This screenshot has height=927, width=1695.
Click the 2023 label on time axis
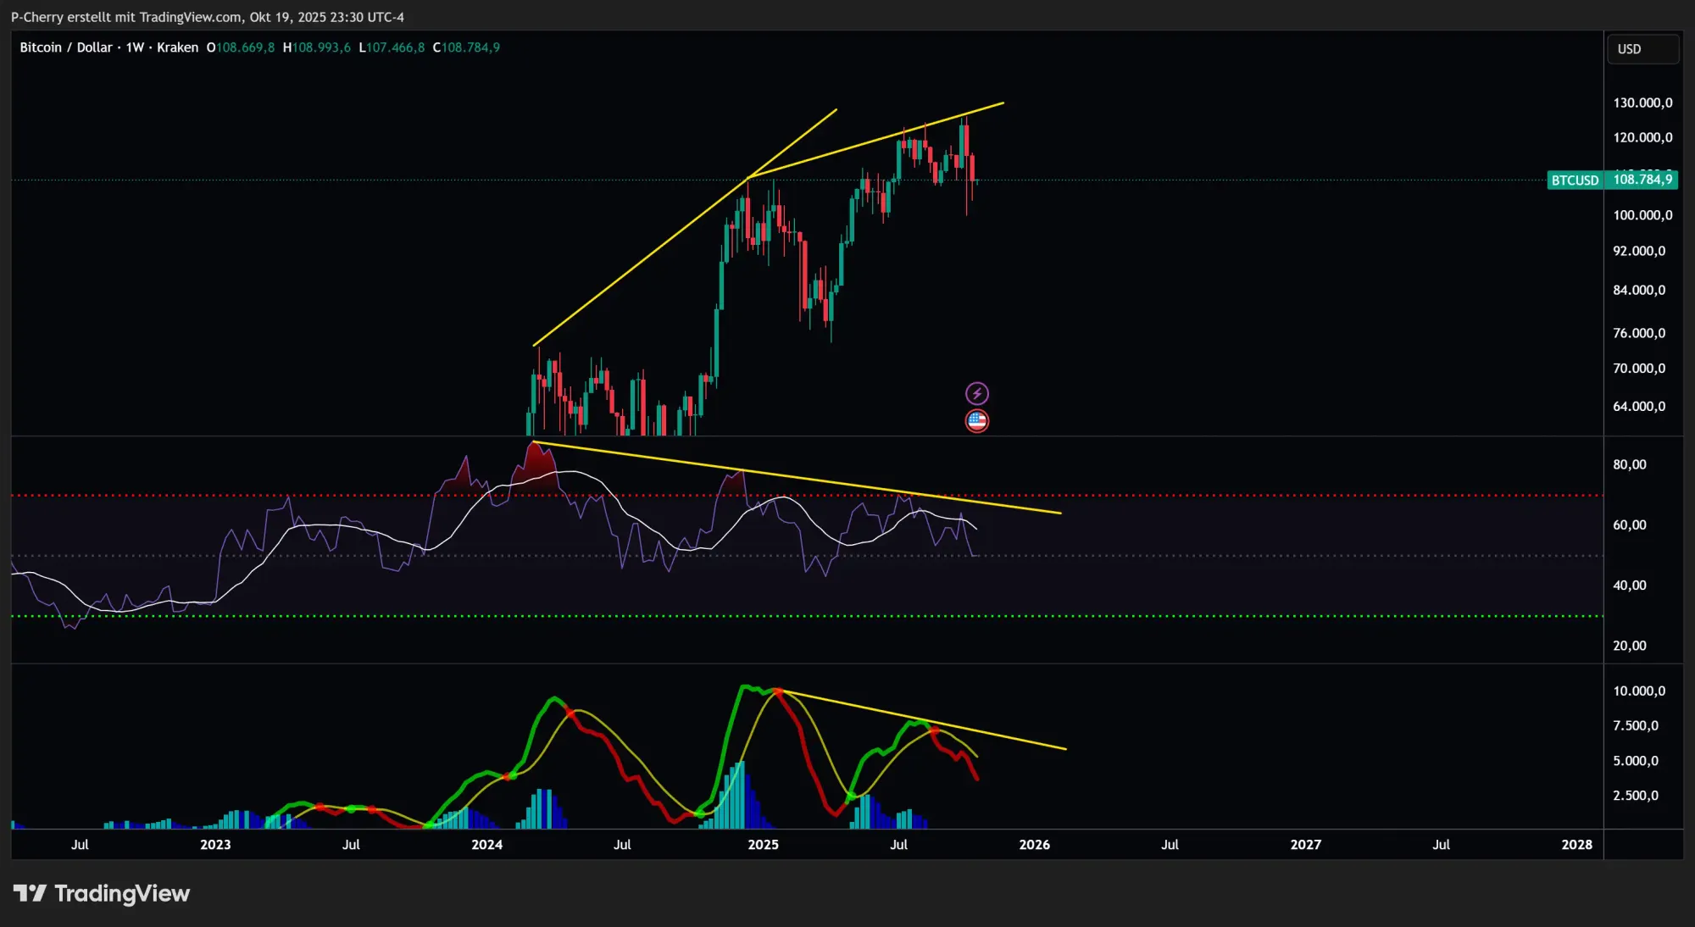[215, 845]
